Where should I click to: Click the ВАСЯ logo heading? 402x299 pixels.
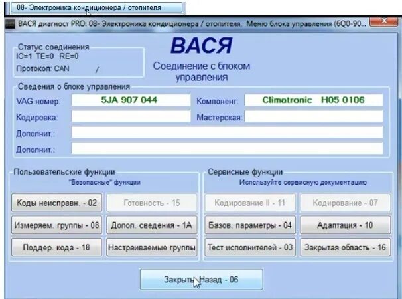pyautogui.click(x=201, y=45)
